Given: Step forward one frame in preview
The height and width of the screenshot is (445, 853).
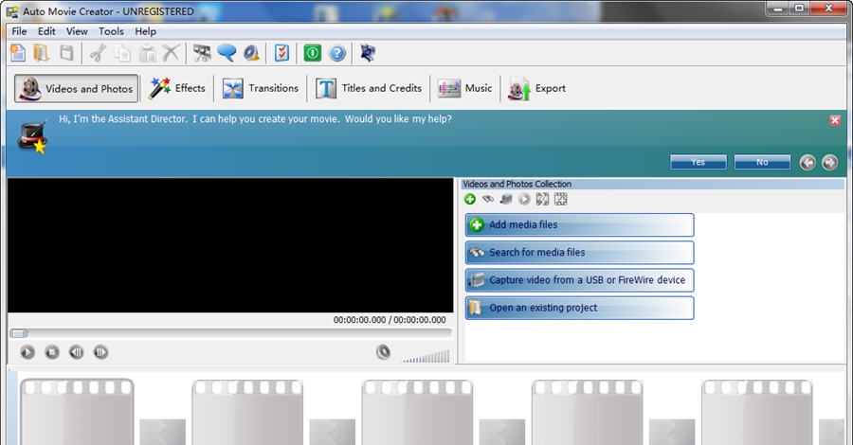Looking at the screenshot, I should point(100,352).
